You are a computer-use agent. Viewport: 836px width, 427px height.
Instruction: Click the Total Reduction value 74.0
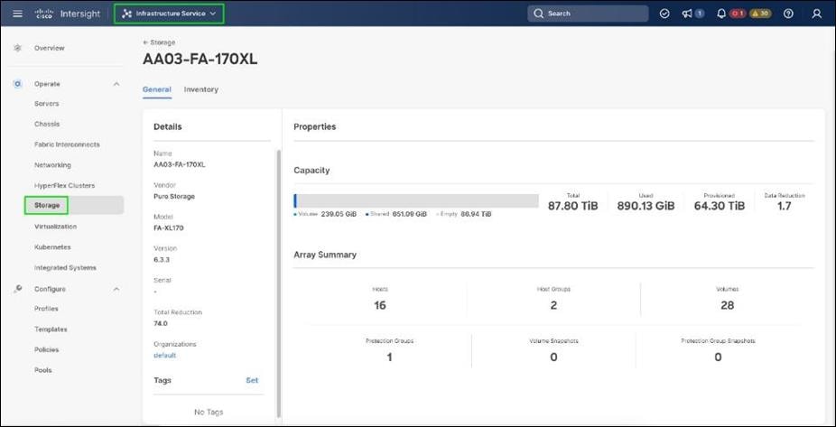pos(161,323)
